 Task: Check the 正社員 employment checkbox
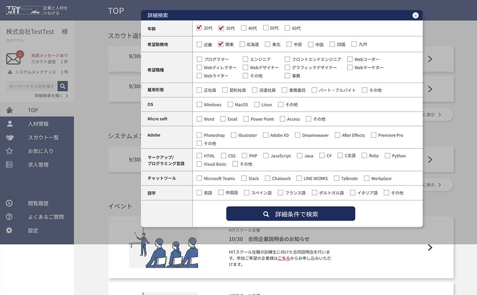pyautogui.click(x=199, y=90)
